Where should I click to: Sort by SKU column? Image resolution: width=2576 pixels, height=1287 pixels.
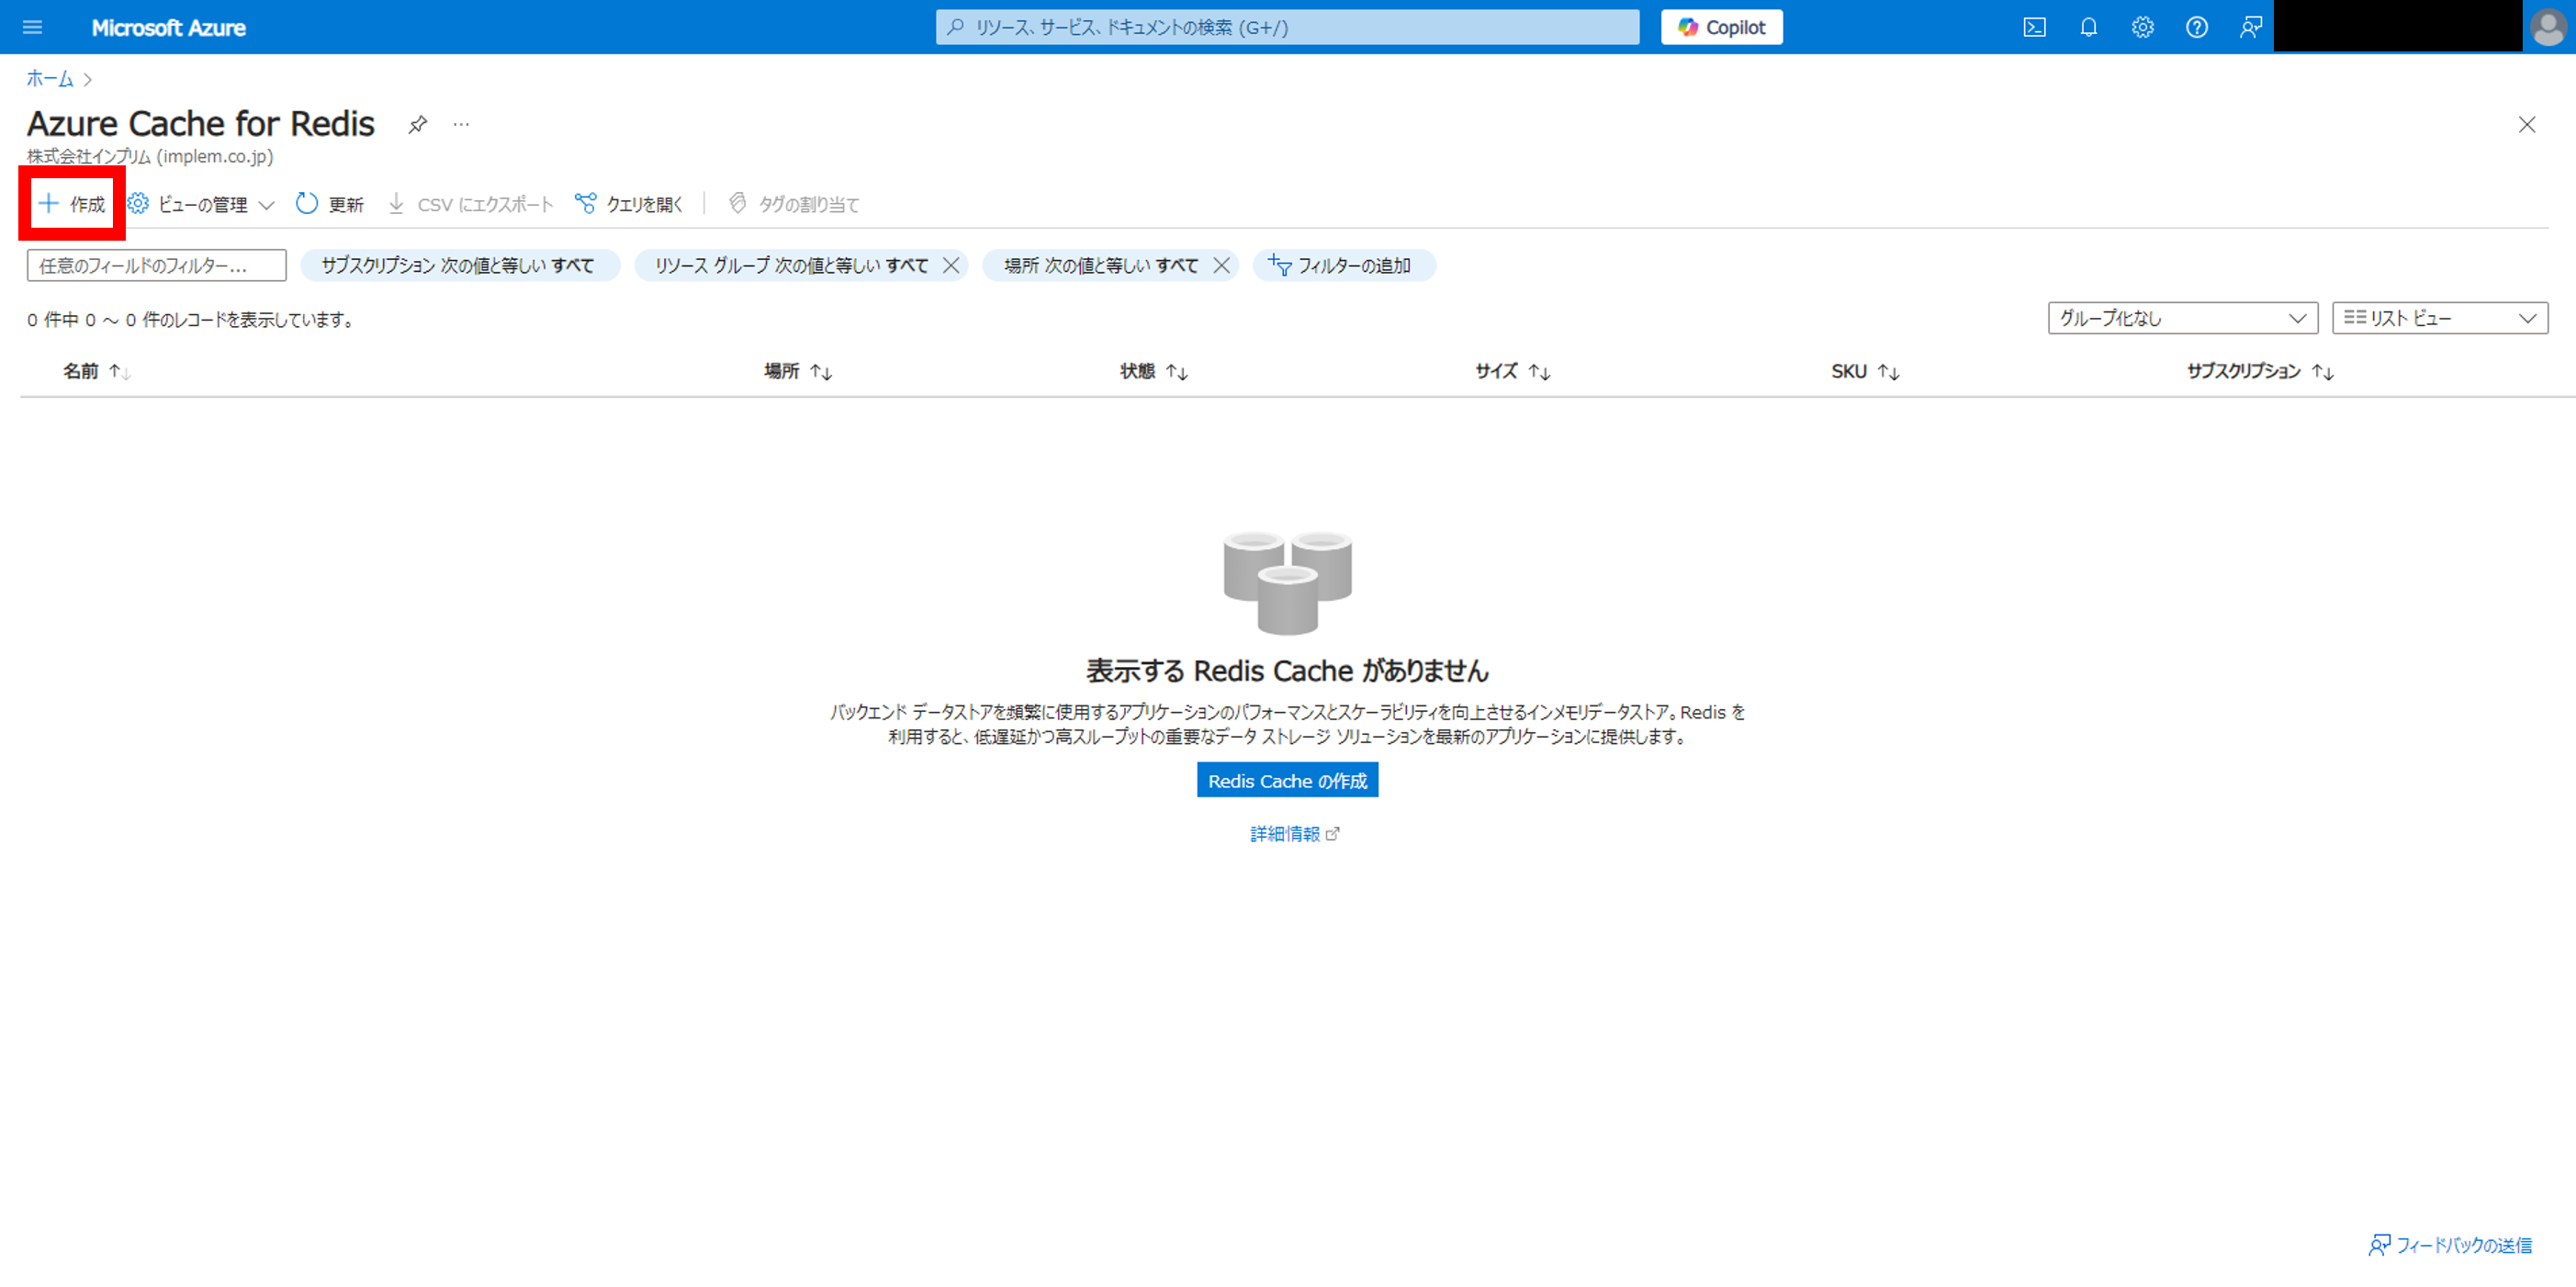[x=1865, y=371]
